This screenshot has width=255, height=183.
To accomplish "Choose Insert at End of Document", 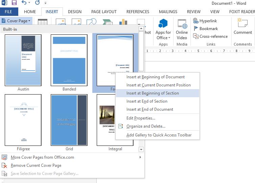I will pos(157,109).
